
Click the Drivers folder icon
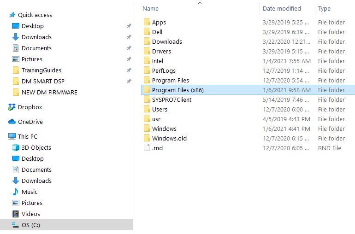tap(147, 52)
